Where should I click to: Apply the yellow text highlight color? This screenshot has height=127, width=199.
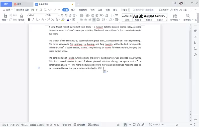point(62,20)
